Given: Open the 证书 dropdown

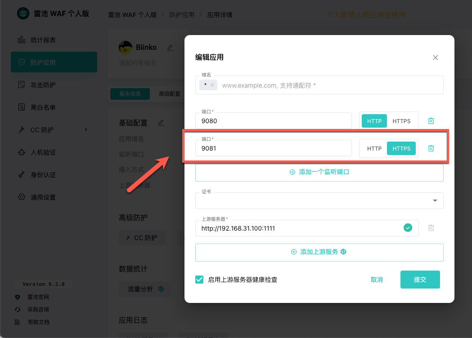Looking at the screenshot, I should [319, 200].
